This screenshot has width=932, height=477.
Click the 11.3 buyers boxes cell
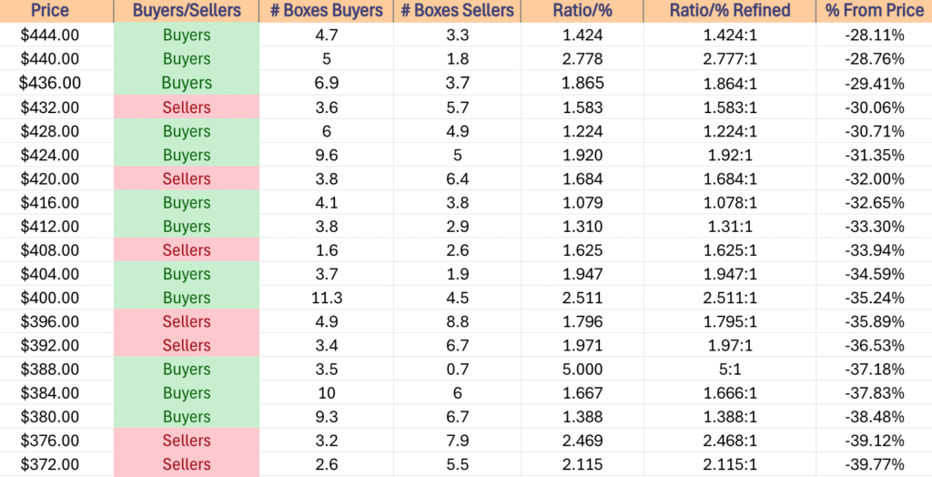coord(327,298)
